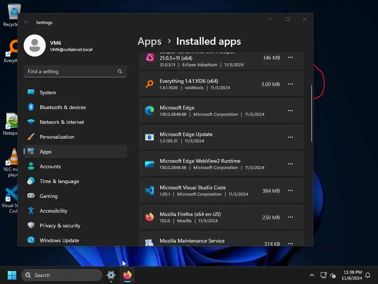Open Firefox from the taskbar
Viewport: 378px width, 284px height.
[x=127, y=275]
